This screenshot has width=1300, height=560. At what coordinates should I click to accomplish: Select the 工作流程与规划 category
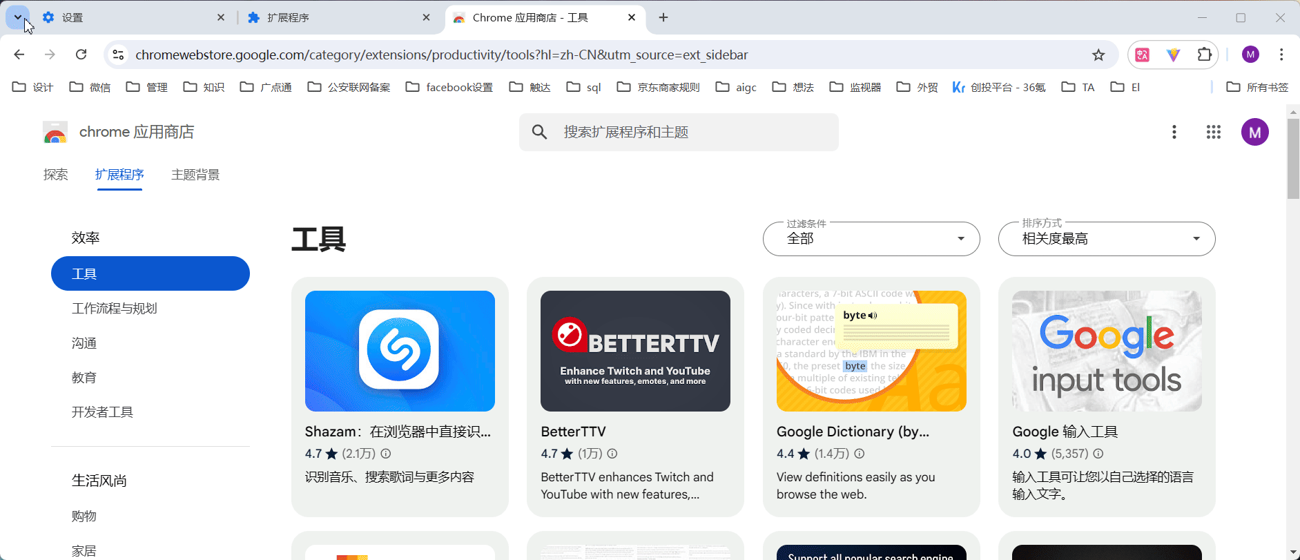(x=115, y=309)
